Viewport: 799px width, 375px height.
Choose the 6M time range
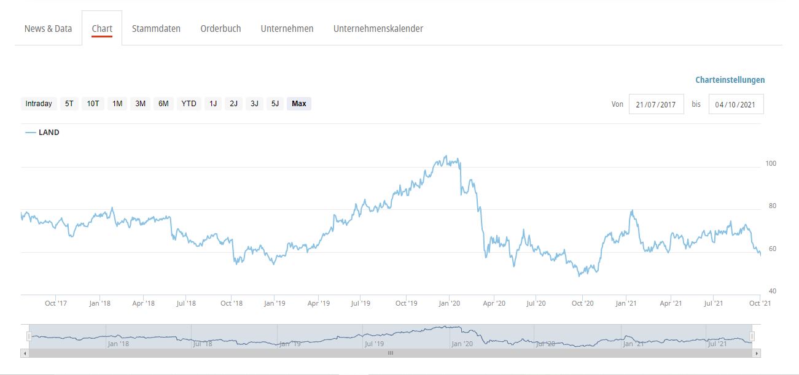click(163, 104)
